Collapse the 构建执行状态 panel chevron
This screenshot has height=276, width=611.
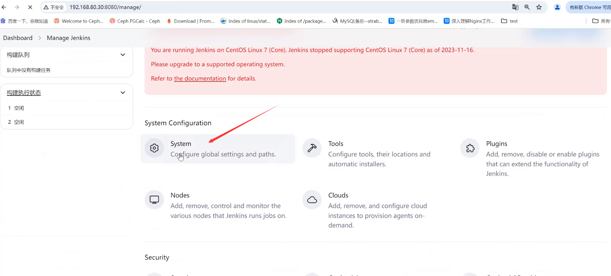(123, 93)
